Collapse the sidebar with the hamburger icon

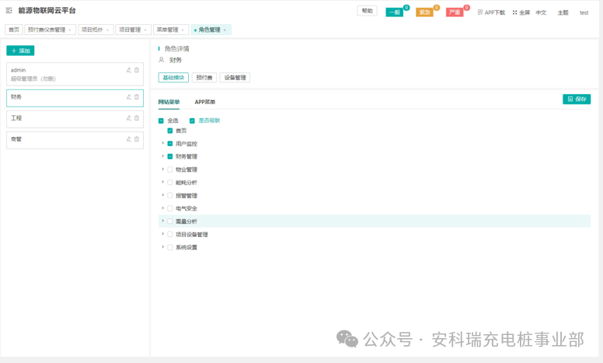point(9,11)
